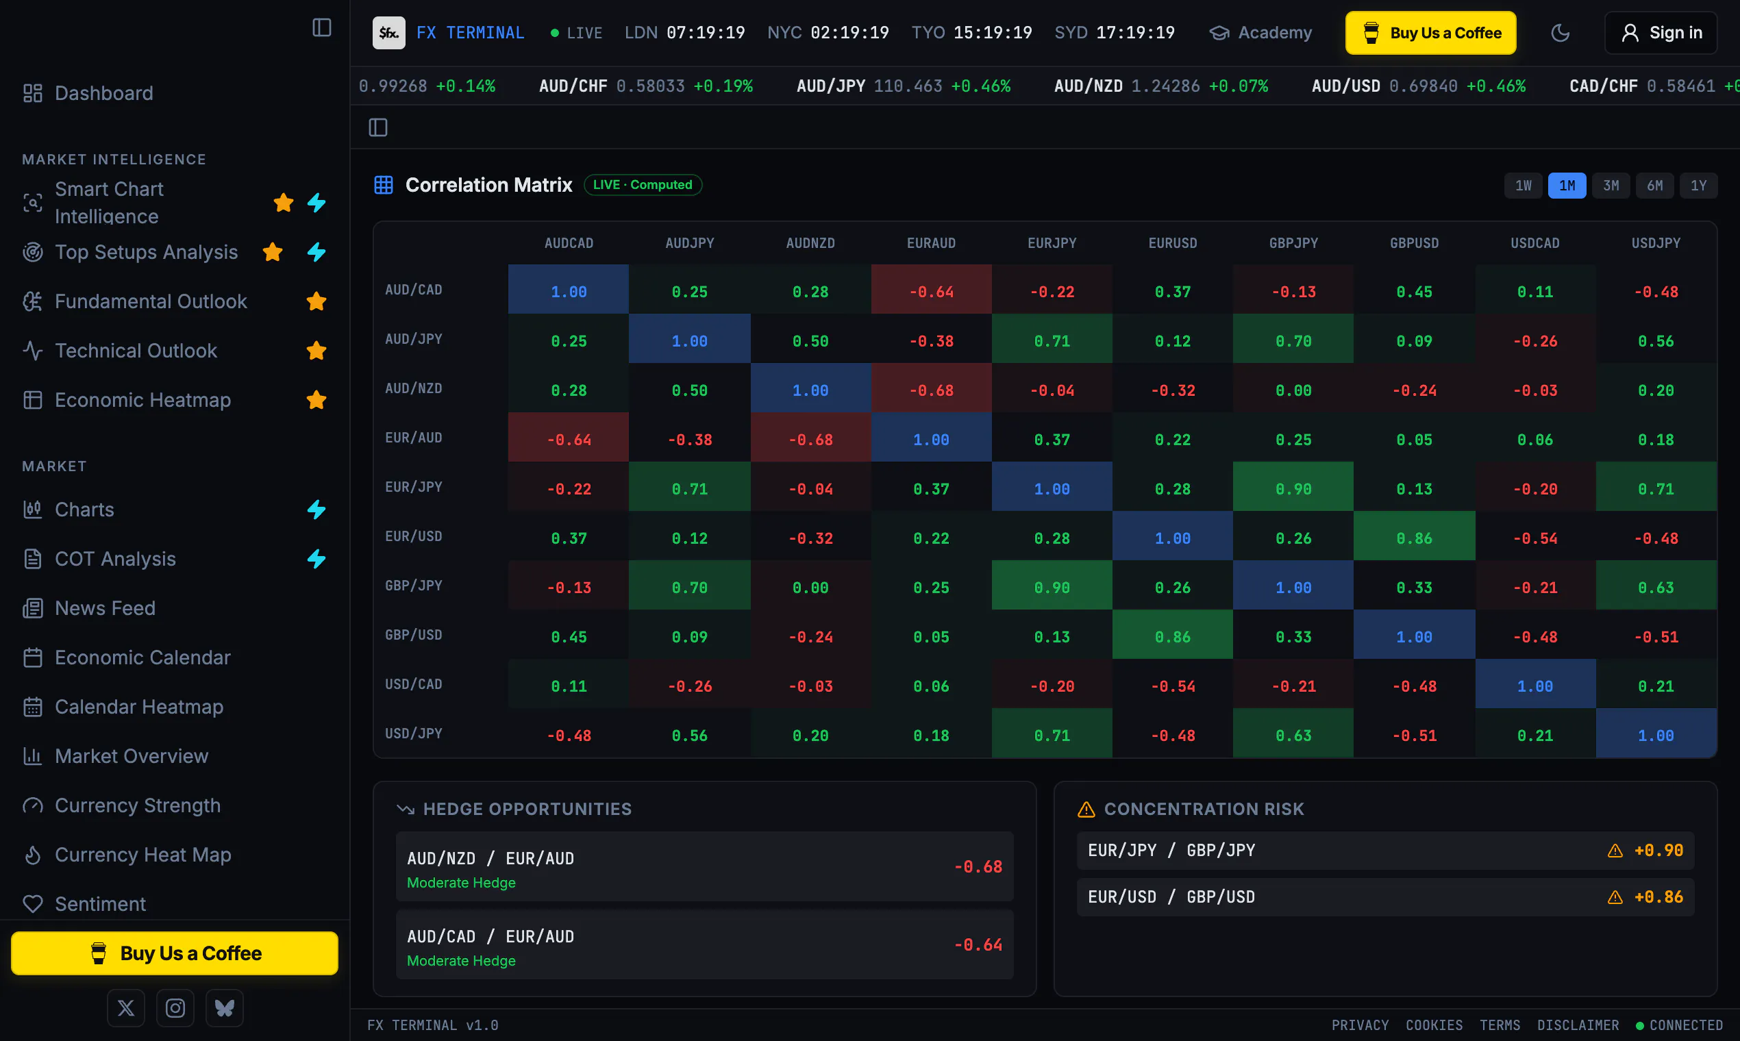
Task: Click the FX Terminal logo icon
Action: [388, 32]
